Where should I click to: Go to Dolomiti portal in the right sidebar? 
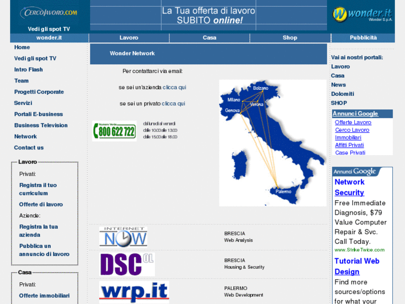click(x=343, y=94)
